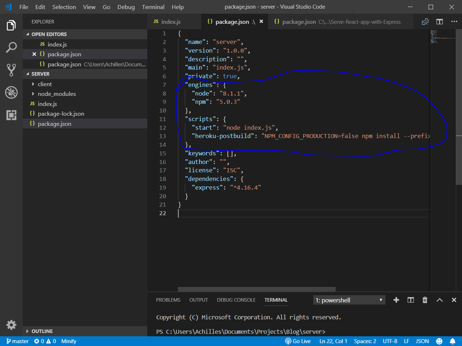Select the Terminal panel tab
Viewport: 462px width, 346px height.
pos(276,300)
